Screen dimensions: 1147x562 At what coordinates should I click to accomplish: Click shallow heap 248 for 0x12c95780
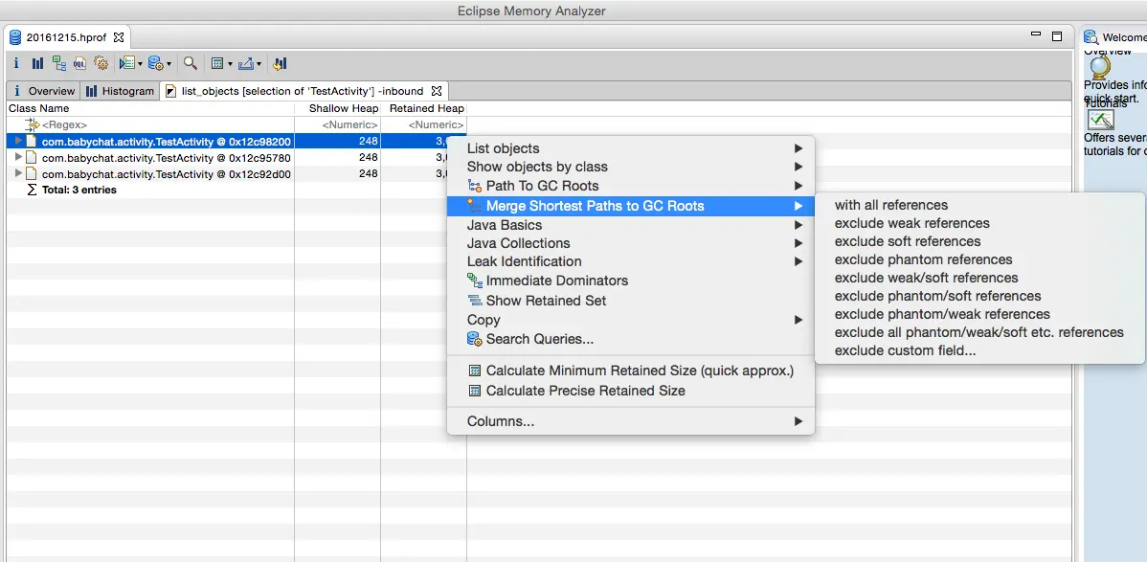click(368, 157)
